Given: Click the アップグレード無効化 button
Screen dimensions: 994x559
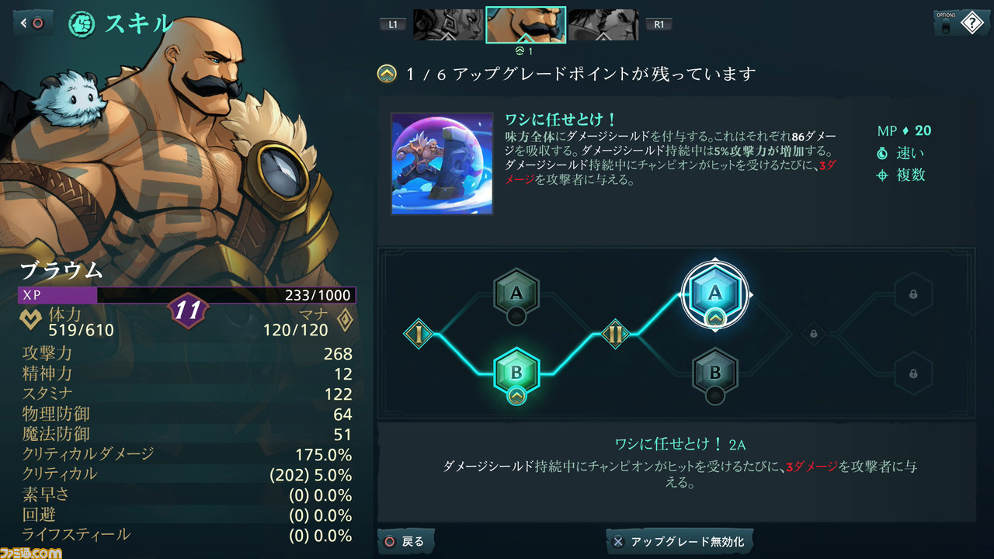Looking at the screenshot, I should (679, 541).
